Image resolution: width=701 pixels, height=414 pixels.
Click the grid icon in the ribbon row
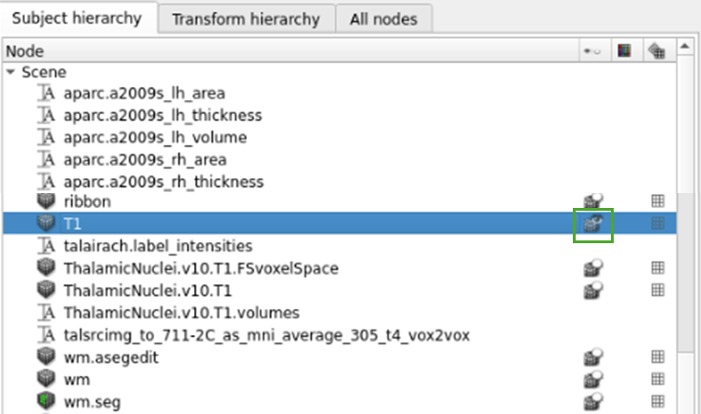click(657, 201)
